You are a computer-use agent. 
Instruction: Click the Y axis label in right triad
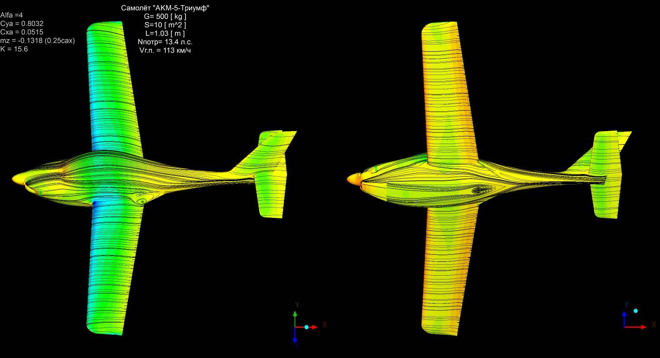tap(626, 305)
